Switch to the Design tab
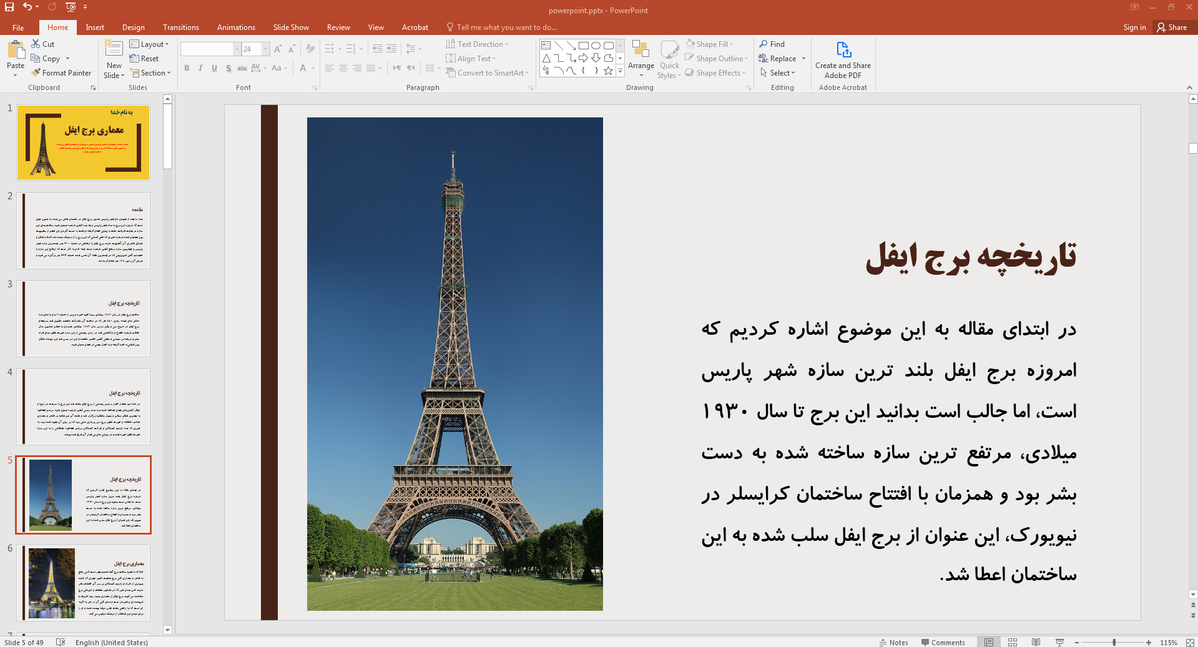Image resolution: width=1198 pixels, height=647 pixels. [133, 27]
